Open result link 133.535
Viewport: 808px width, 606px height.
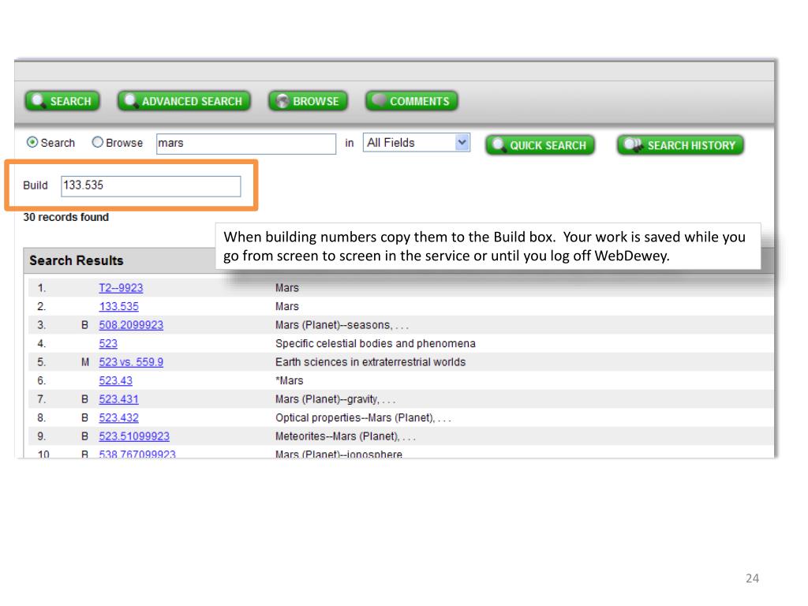119,307
